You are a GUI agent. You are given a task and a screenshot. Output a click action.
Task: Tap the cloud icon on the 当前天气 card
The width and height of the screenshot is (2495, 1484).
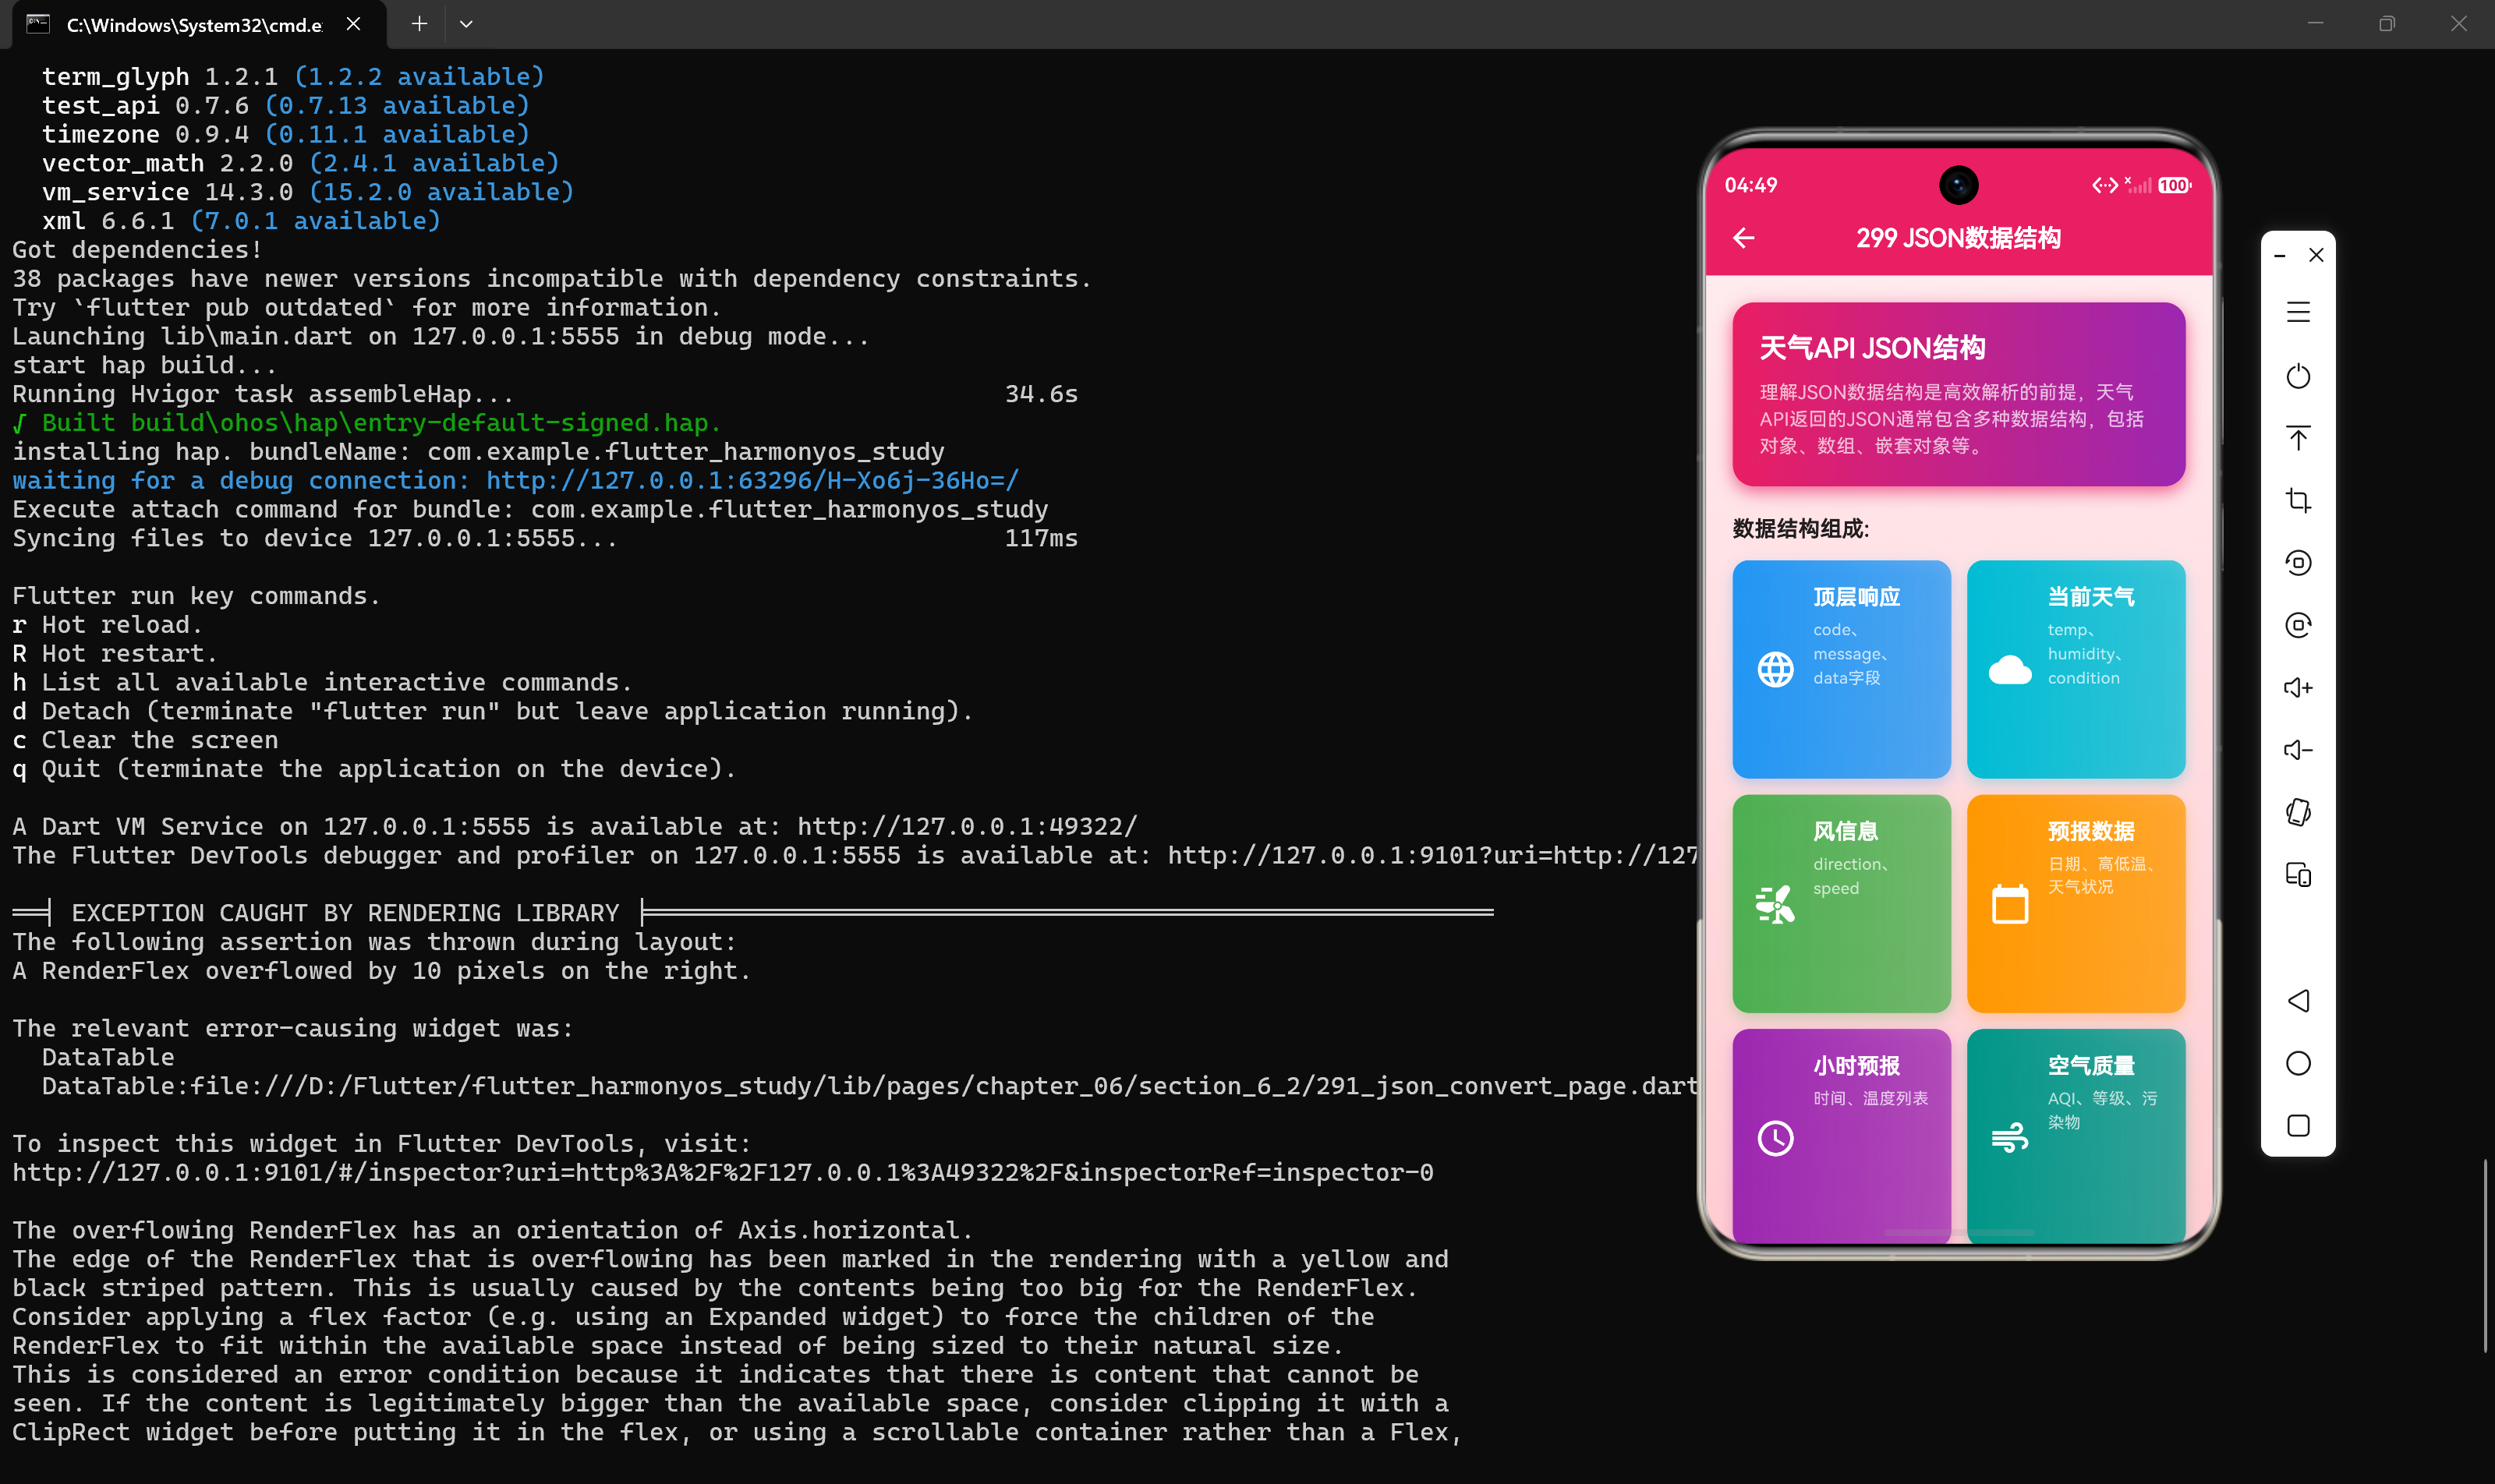click(x=2010, y=669)
